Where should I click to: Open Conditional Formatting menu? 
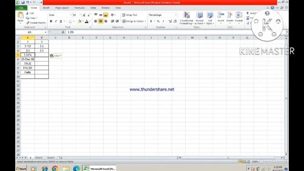186,18
